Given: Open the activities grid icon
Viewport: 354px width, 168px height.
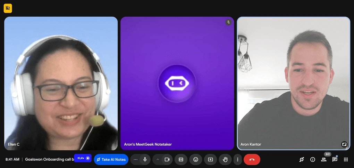Looking at the screenshot, I should point(346,159).
